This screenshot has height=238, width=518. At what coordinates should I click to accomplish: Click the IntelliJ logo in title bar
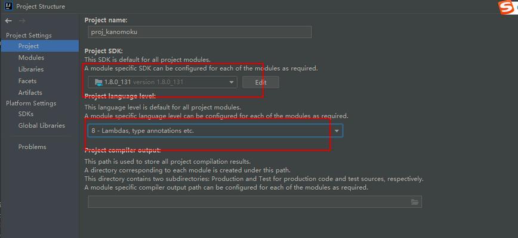click(8, 6)
